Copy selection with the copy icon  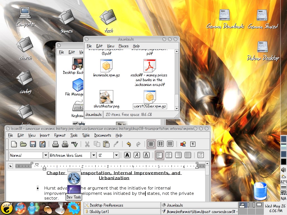click(x=97, y=144)
